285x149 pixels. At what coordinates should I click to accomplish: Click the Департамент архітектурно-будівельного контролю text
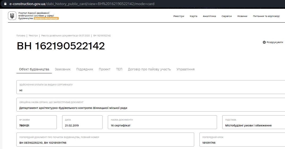click(73, 108)
